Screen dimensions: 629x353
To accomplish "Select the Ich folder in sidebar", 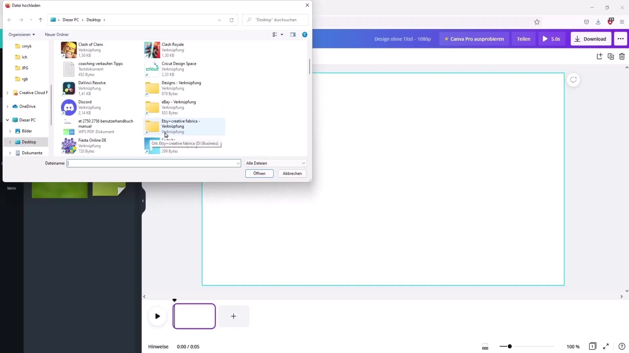I will [x=24, y=57].
